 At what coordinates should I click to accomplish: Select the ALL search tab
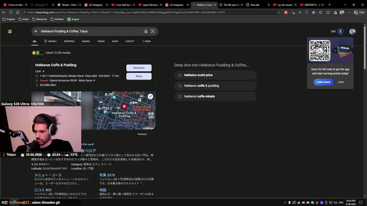[x=34, y=41]
